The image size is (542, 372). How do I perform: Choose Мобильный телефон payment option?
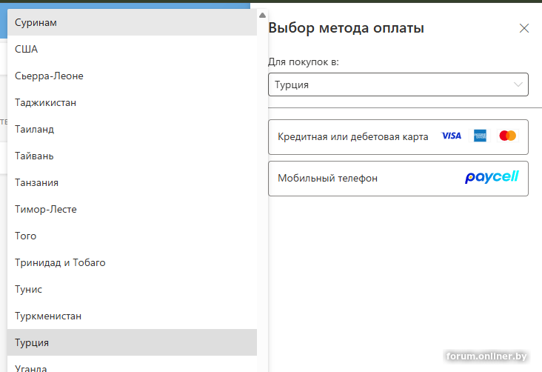click(398, 179)
